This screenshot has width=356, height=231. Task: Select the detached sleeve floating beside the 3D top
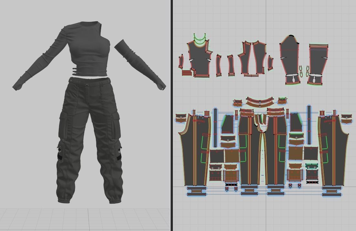[x=140, y=64]
